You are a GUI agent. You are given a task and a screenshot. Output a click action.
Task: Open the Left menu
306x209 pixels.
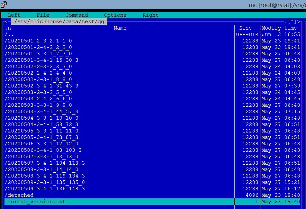click(x=14, y=15)
